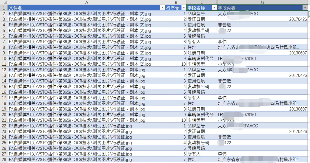
Task: Select row 1 header
Action: pyautogui.click(x=4, y=8)
